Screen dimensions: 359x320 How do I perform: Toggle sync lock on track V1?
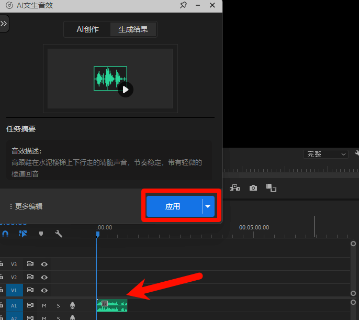click(x=30, y=290)
